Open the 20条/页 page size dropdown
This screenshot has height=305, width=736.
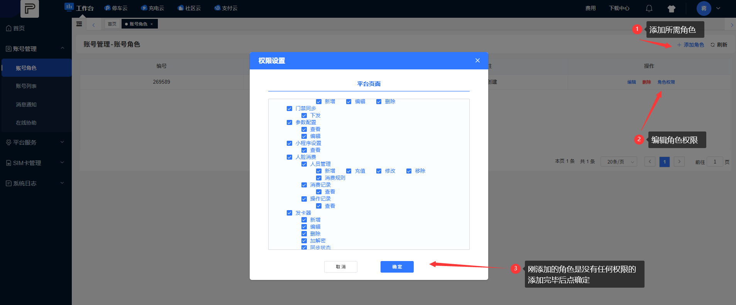619,162
